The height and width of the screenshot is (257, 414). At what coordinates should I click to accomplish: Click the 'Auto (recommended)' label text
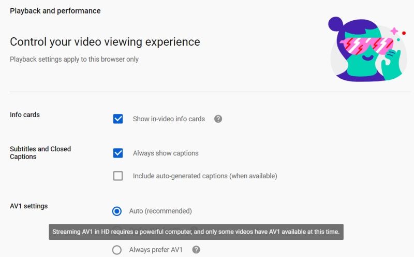pos(160,211)
